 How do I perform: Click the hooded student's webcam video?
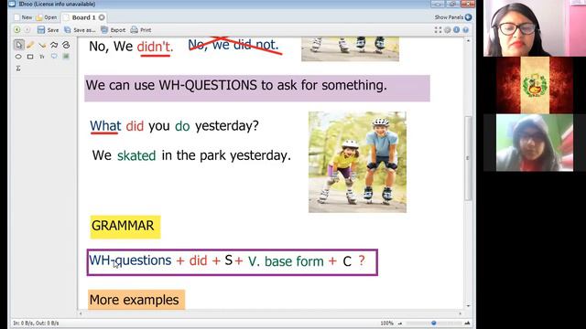[x=535, y=143]
